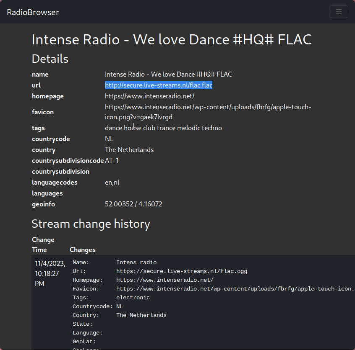Click the homepage label in Details
355x350 pixels.
pos(48,96)
